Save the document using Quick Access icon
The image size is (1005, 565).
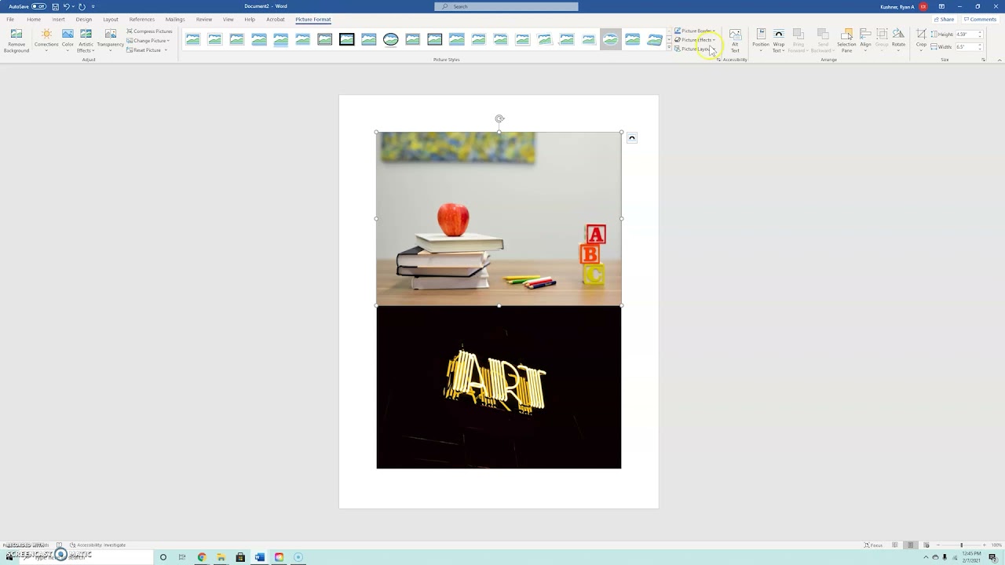(x=55, y=6)
